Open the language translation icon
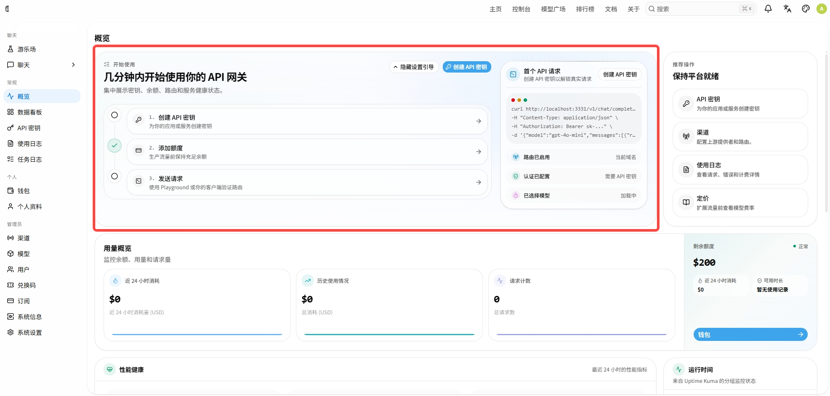Screen dimensions: 830x396 787,9
